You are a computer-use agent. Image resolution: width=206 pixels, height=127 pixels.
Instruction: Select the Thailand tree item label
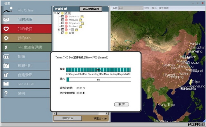tap(73, 26)
